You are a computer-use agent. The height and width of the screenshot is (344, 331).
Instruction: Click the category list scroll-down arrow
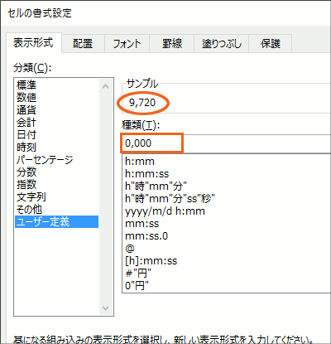(105, 308)
